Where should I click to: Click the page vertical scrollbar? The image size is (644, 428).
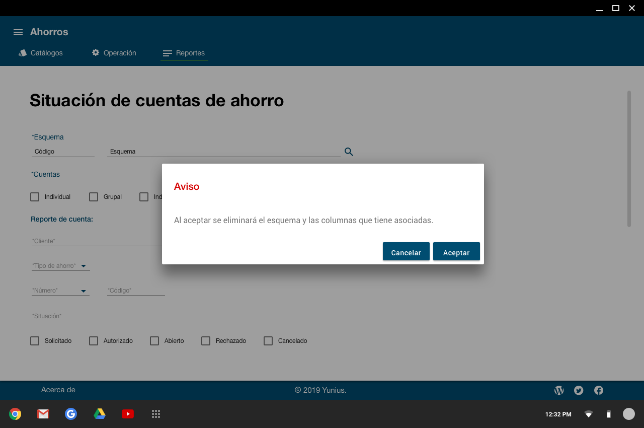click(x=629, y=159)
